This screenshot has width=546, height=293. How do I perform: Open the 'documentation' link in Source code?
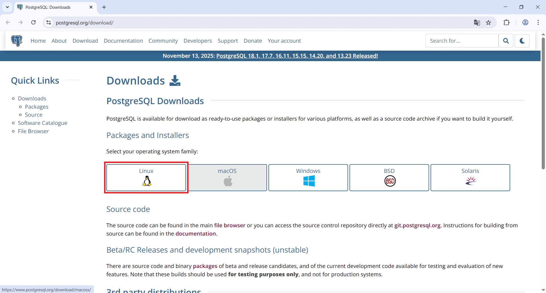coord(196,234)
